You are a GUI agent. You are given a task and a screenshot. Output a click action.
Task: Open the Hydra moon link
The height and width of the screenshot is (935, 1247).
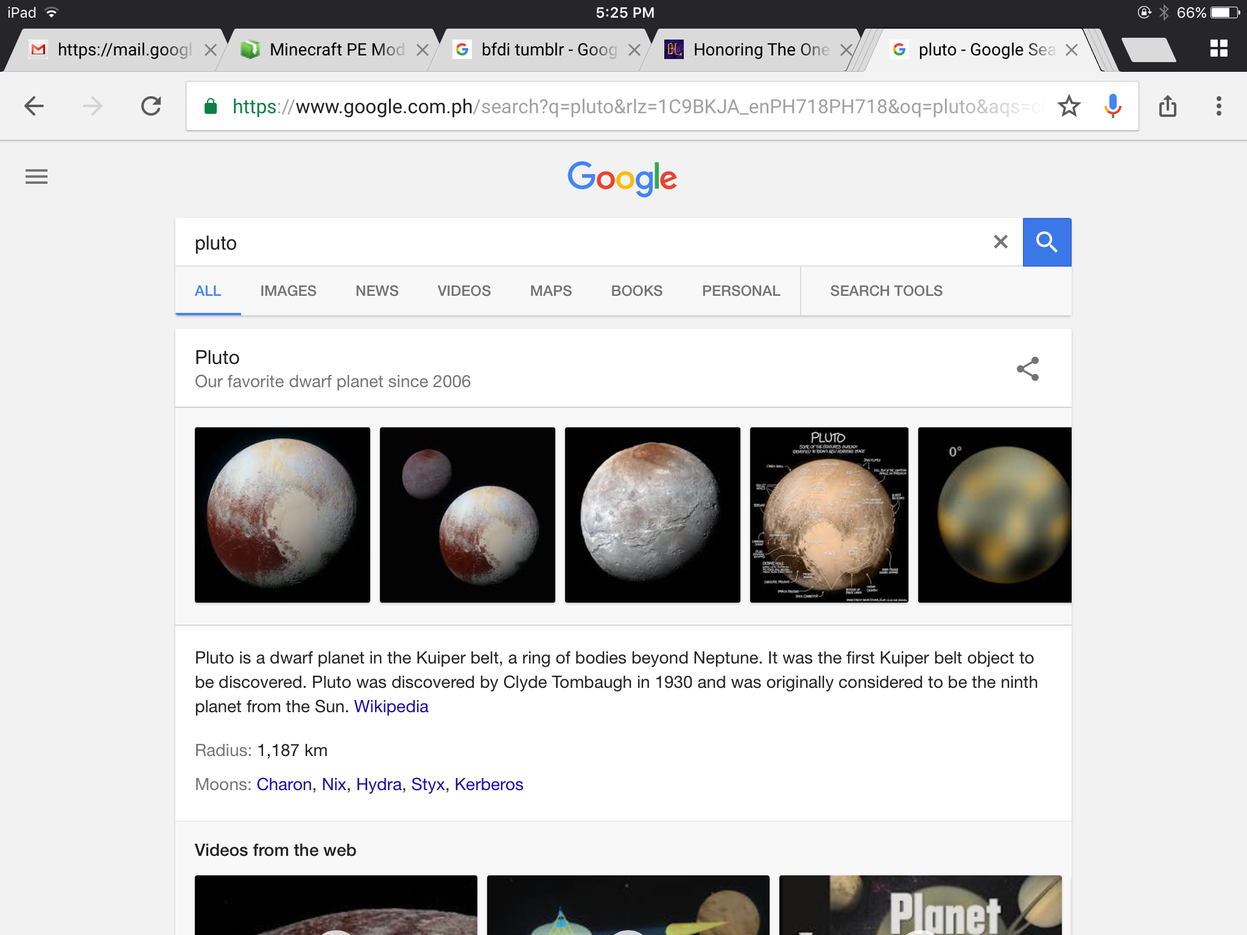coord(379,785)
